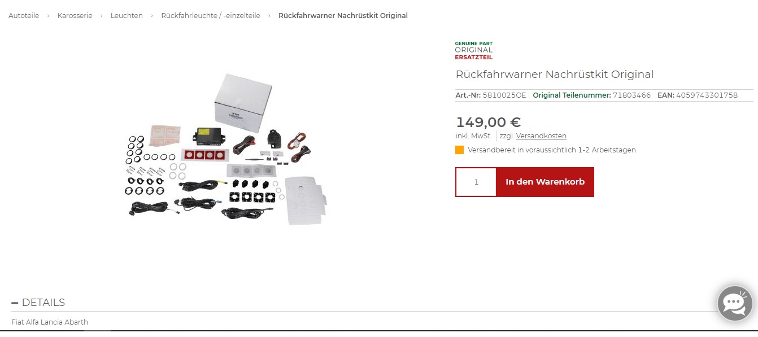
Task: Click the Genuine Part Original Ersatzteil logo
Action: (x=474, y=50)
